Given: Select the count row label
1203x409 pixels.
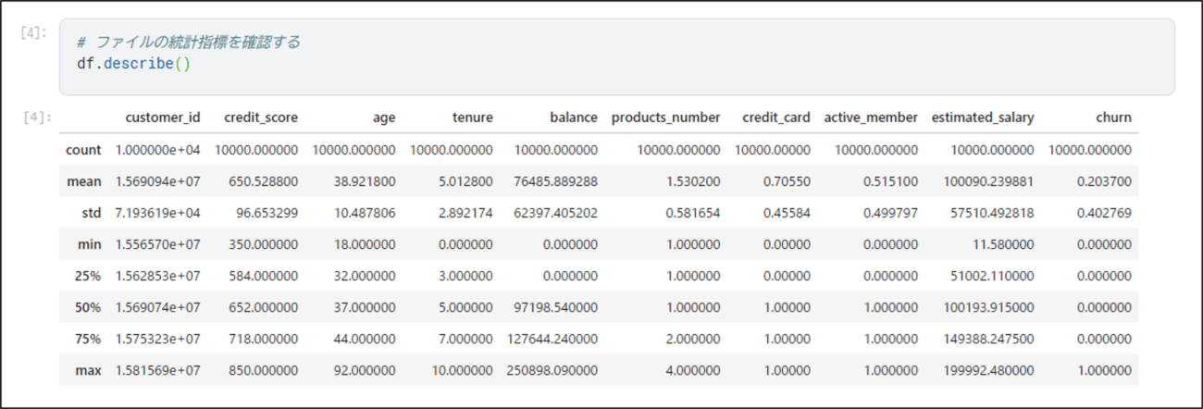Looking at the screenshot, I should [x=83, y=149].
